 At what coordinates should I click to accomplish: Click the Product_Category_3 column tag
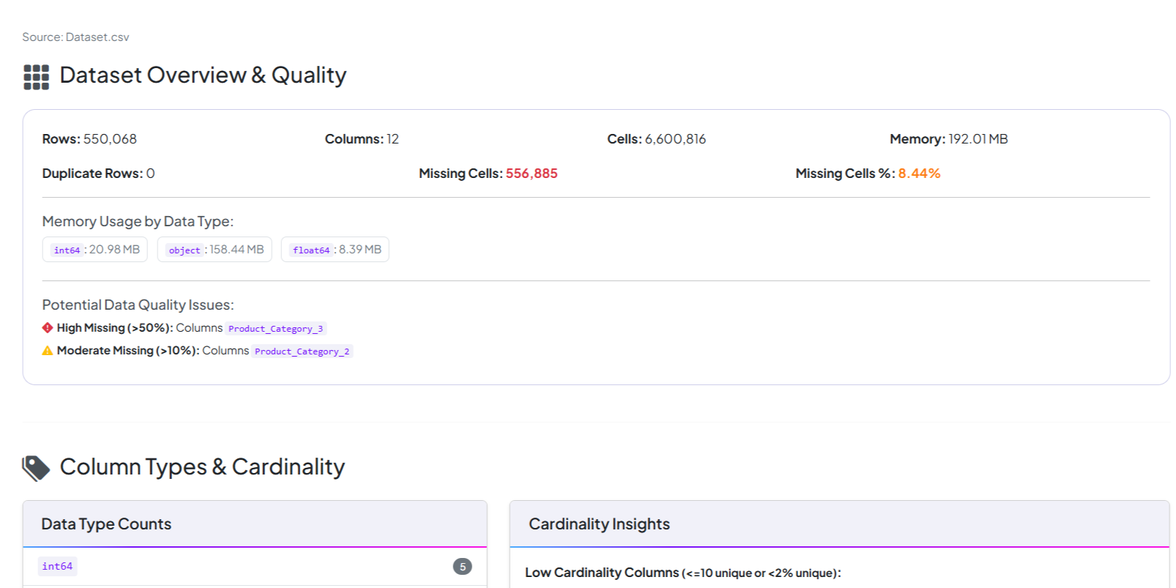pos(275,329)
